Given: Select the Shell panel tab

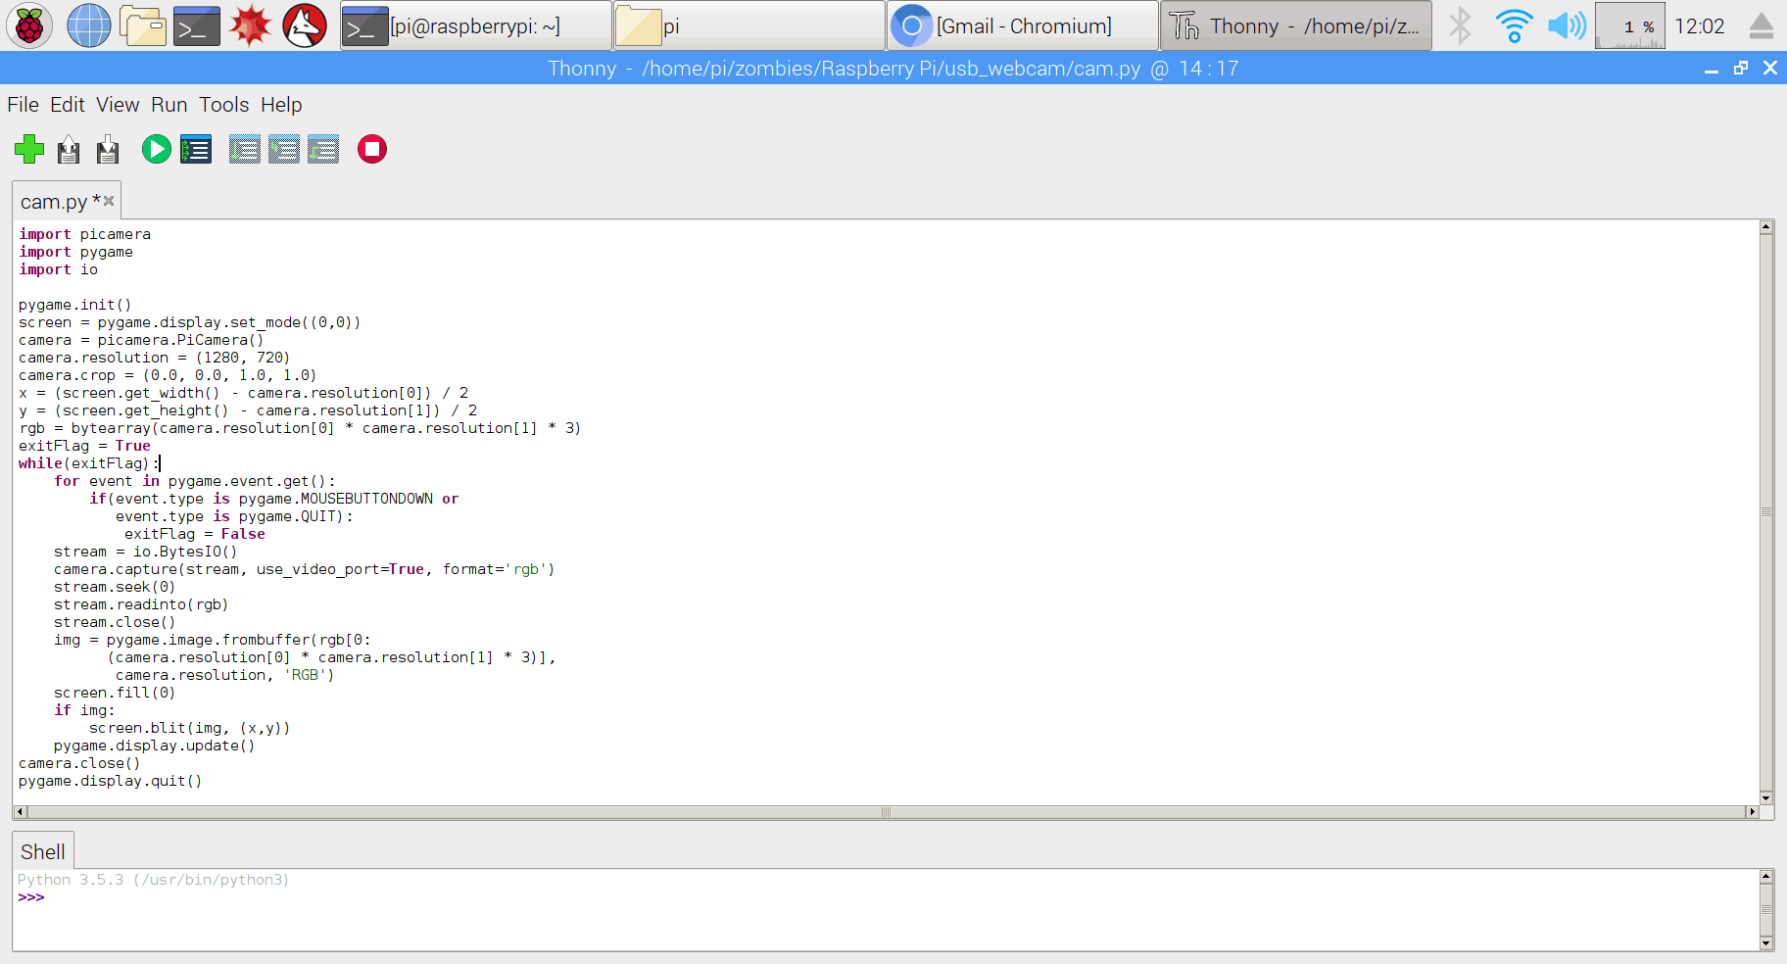Looking at the screenshot, I should click(43, 851).
